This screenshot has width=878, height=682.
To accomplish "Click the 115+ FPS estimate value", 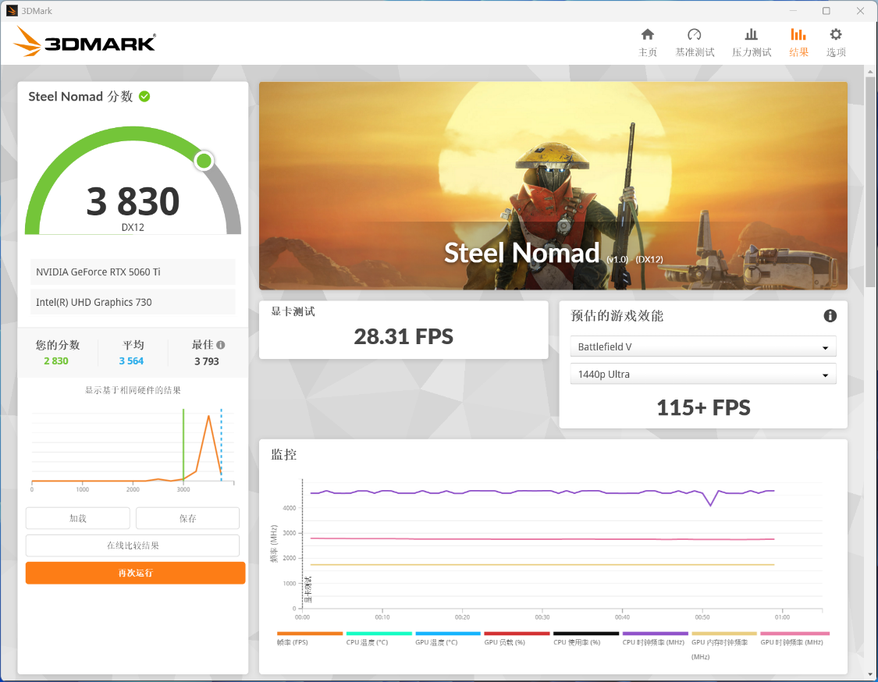I will pos(703,407).
